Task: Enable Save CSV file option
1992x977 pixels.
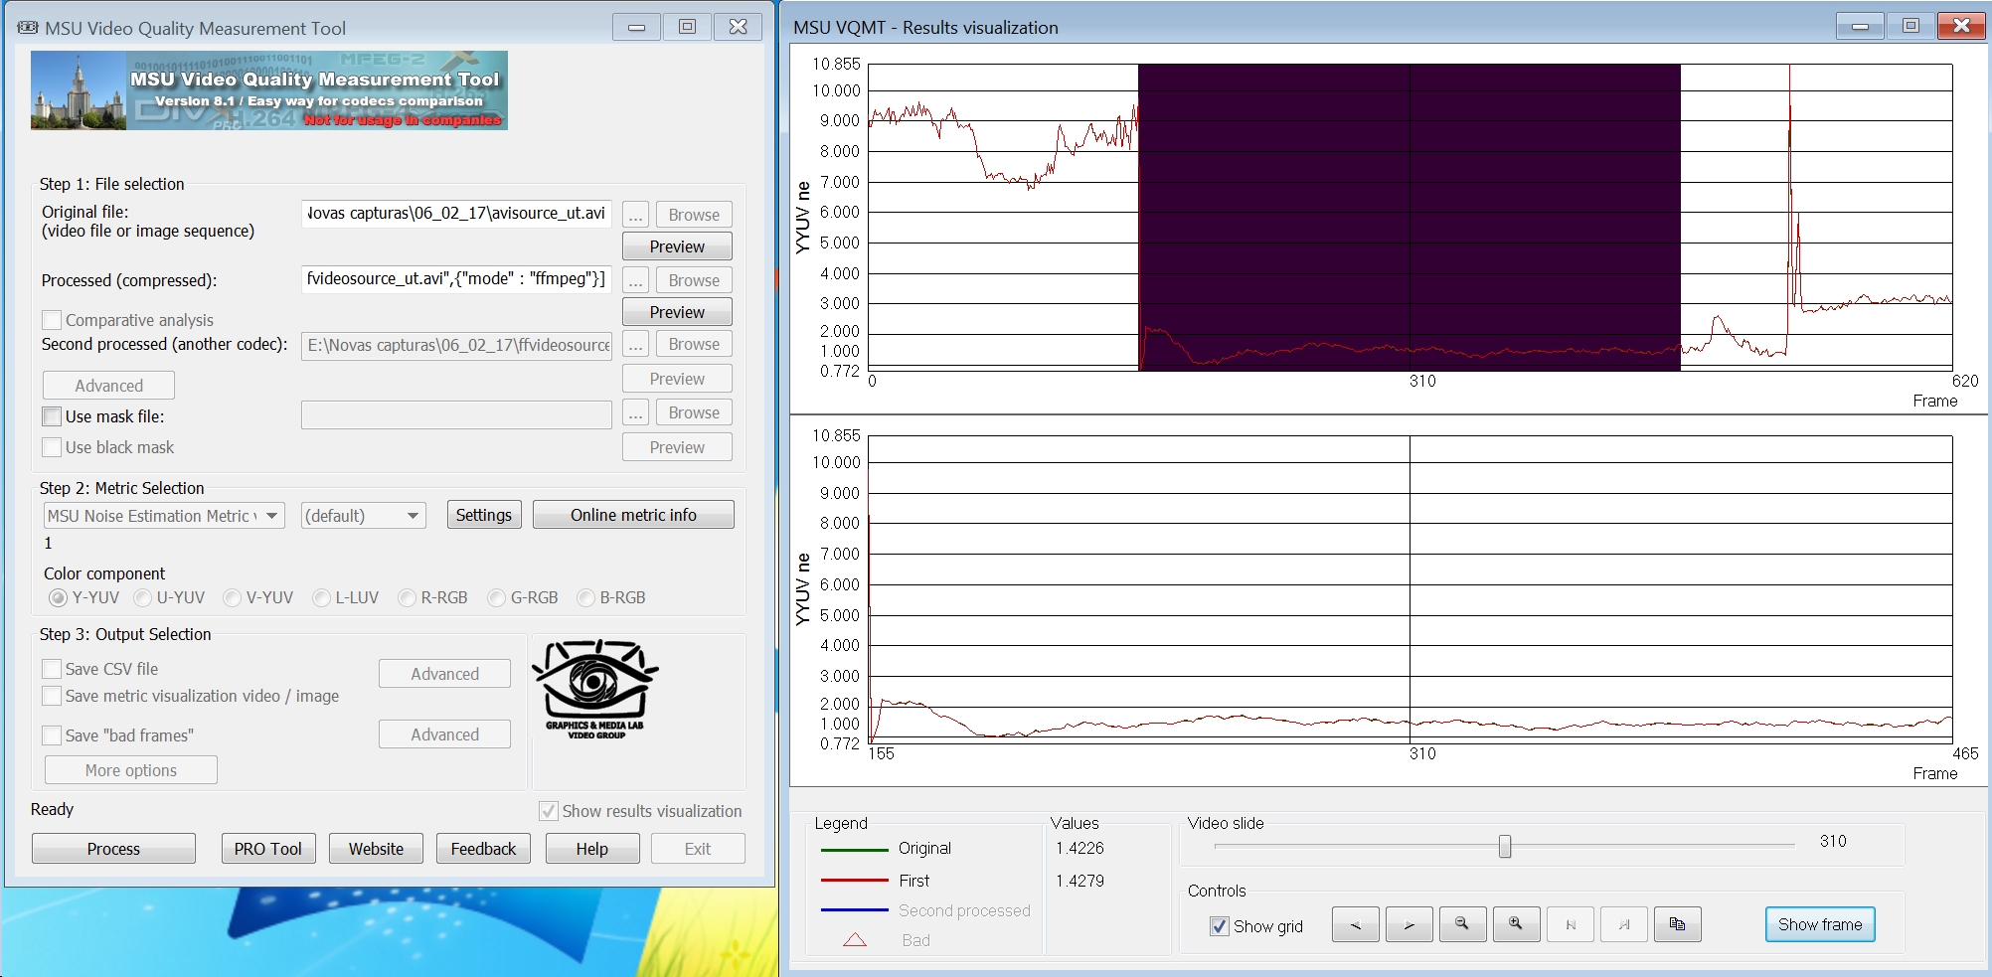Action: pyautogui.click(x=52, y=669)
